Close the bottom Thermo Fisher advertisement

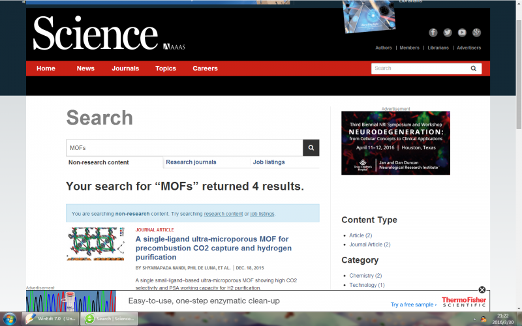[482, 289]
